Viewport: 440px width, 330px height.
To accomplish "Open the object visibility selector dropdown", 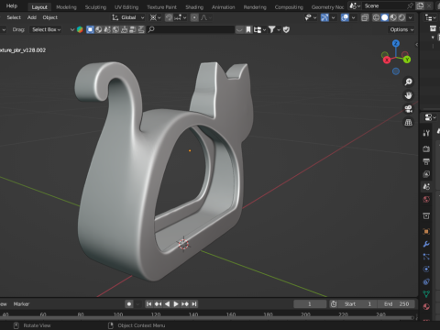I will (x=311, y=17).
